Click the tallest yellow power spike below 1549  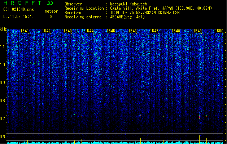[199, 140]
